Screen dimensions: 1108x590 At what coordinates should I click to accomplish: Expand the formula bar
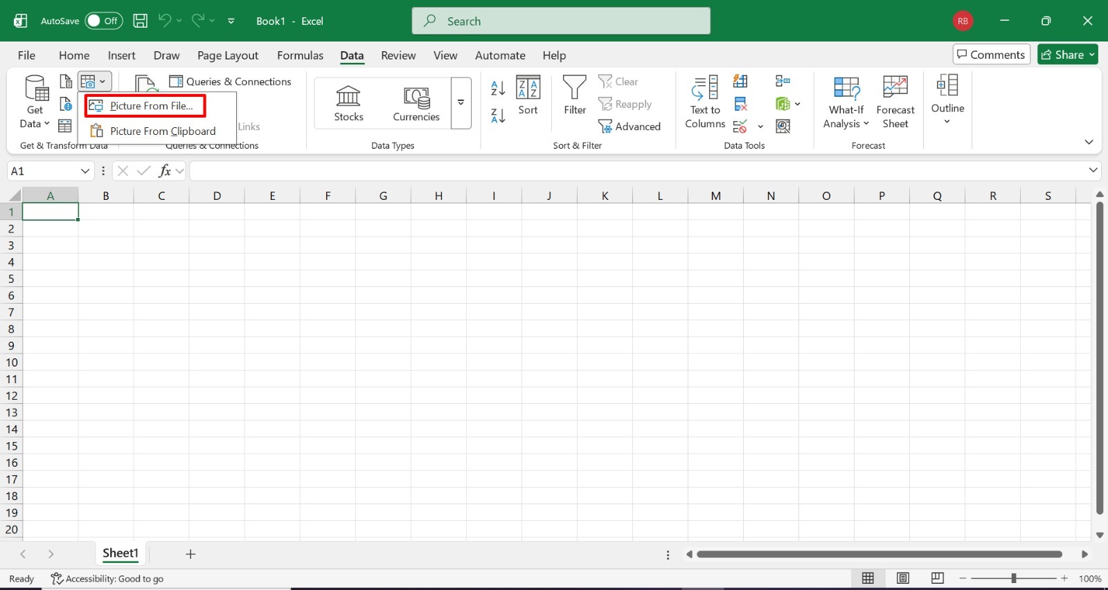[x=1093, y=170]
